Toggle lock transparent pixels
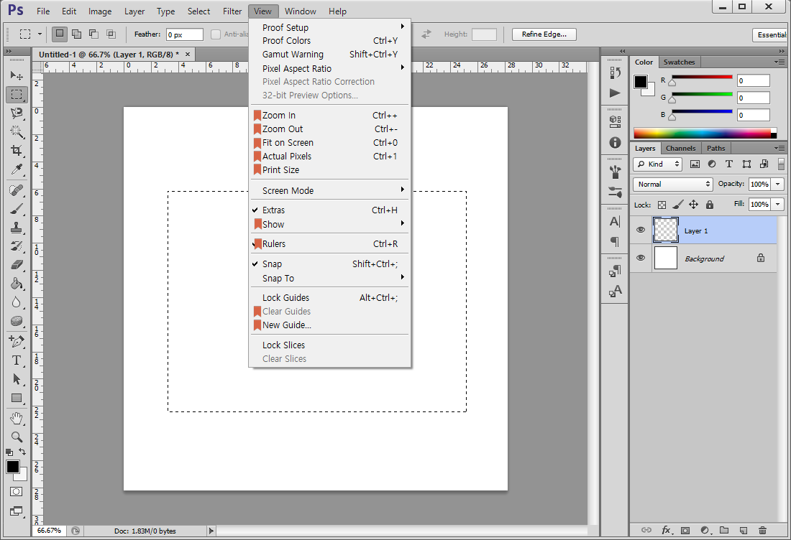This screenshot has width=791, height=540. pyautogui.click(x=662, y=205)
